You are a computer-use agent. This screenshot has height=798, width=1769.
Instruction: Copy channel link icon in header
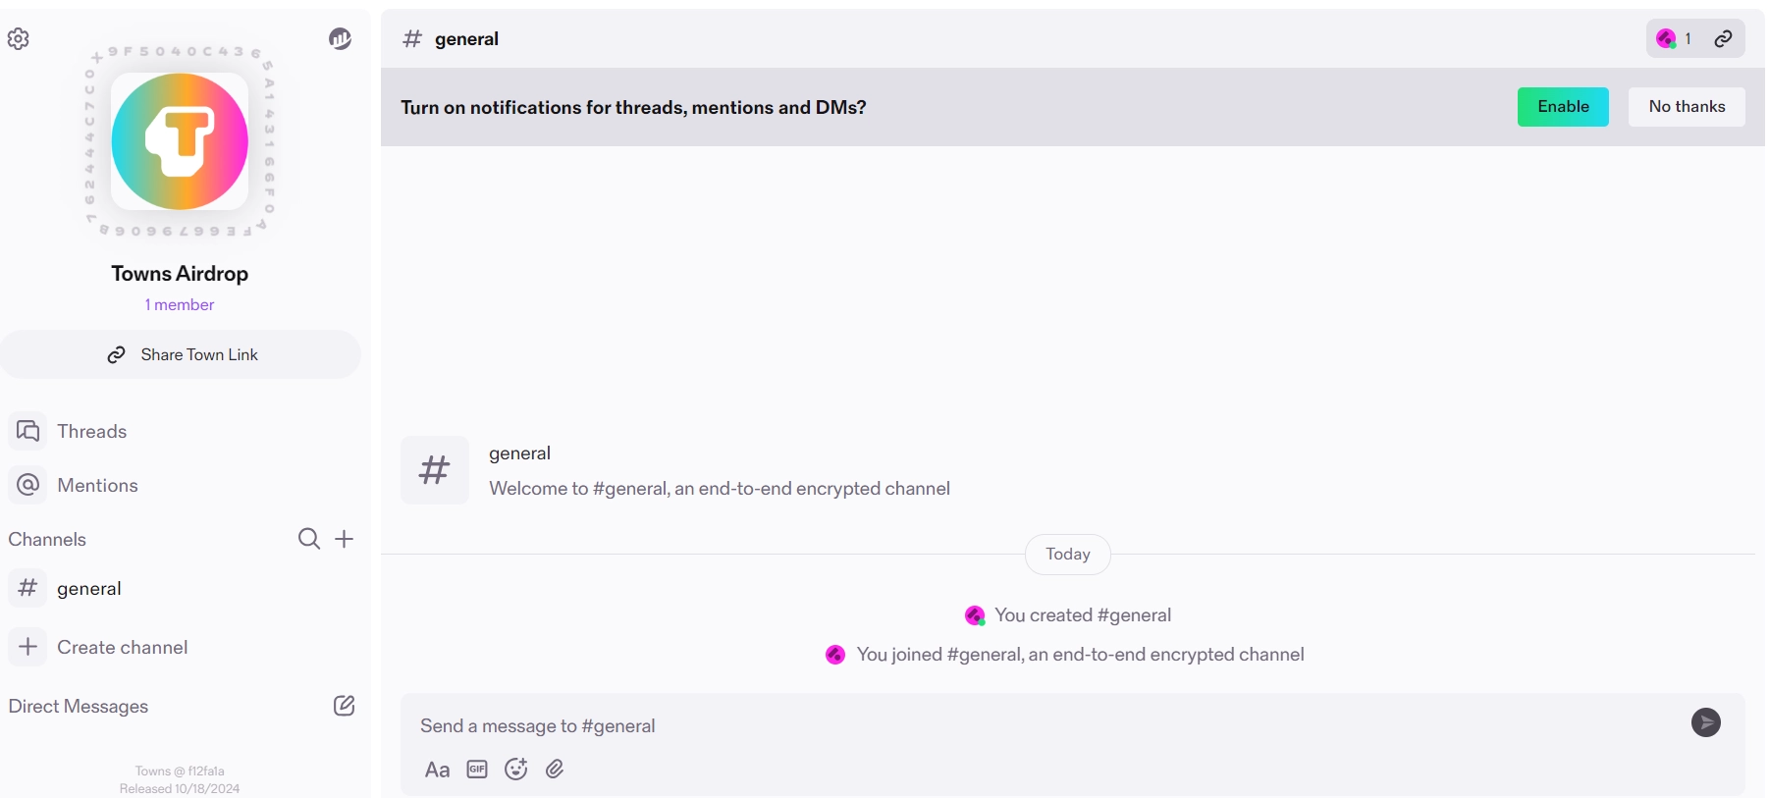pyautogui.click(x=1723, y=39)
